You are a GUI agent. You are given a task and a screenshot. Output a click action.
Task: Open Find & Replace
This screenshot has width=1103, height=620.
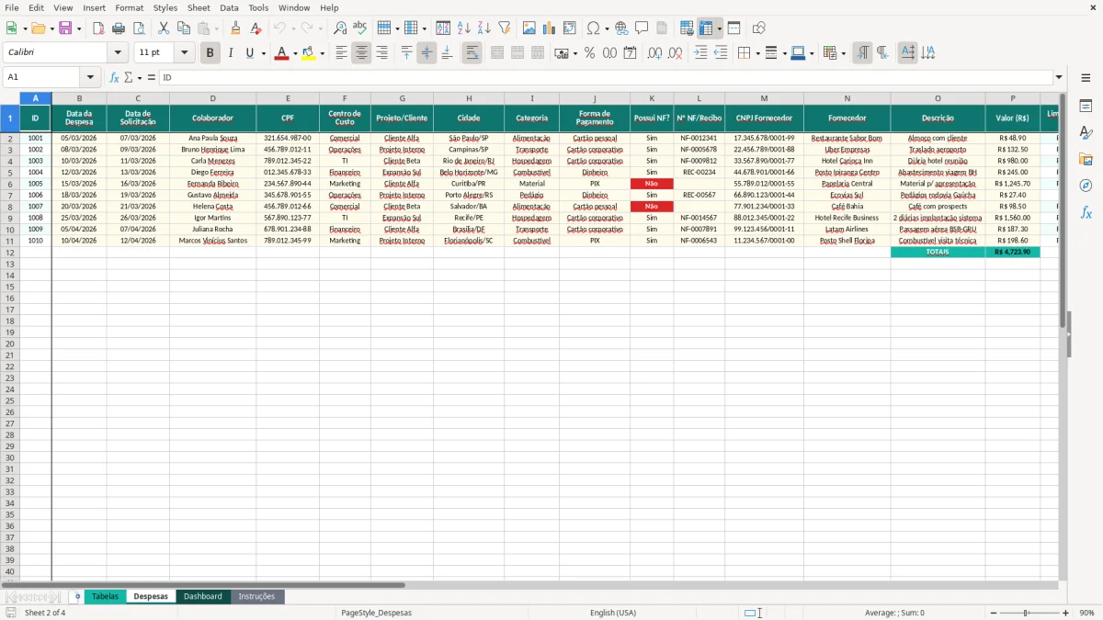(x=340, y=28)
